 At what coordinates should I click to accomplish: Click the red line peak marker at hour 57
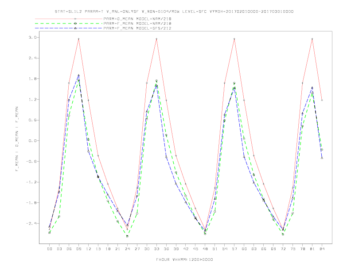(234, 39)
